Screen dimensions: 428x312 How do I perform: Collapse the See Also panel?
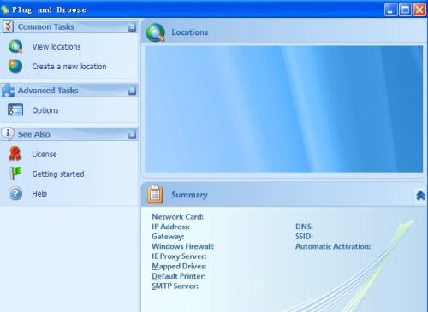(132, 134)
